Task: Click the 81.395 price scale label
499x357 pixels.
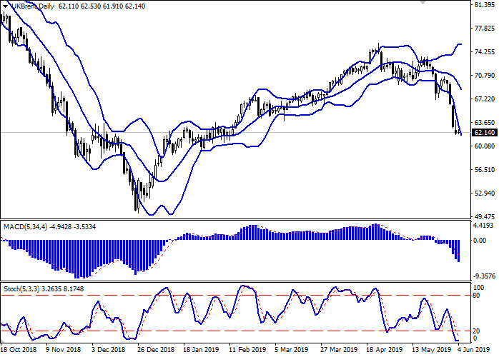Action: [484, 5]
